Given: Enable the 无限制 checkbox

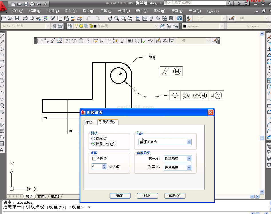Looking at the screenshot, I should point(94,158).
